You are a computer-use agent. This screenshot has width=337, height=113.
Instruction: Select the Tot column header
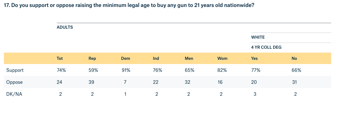tap(60, 58)
